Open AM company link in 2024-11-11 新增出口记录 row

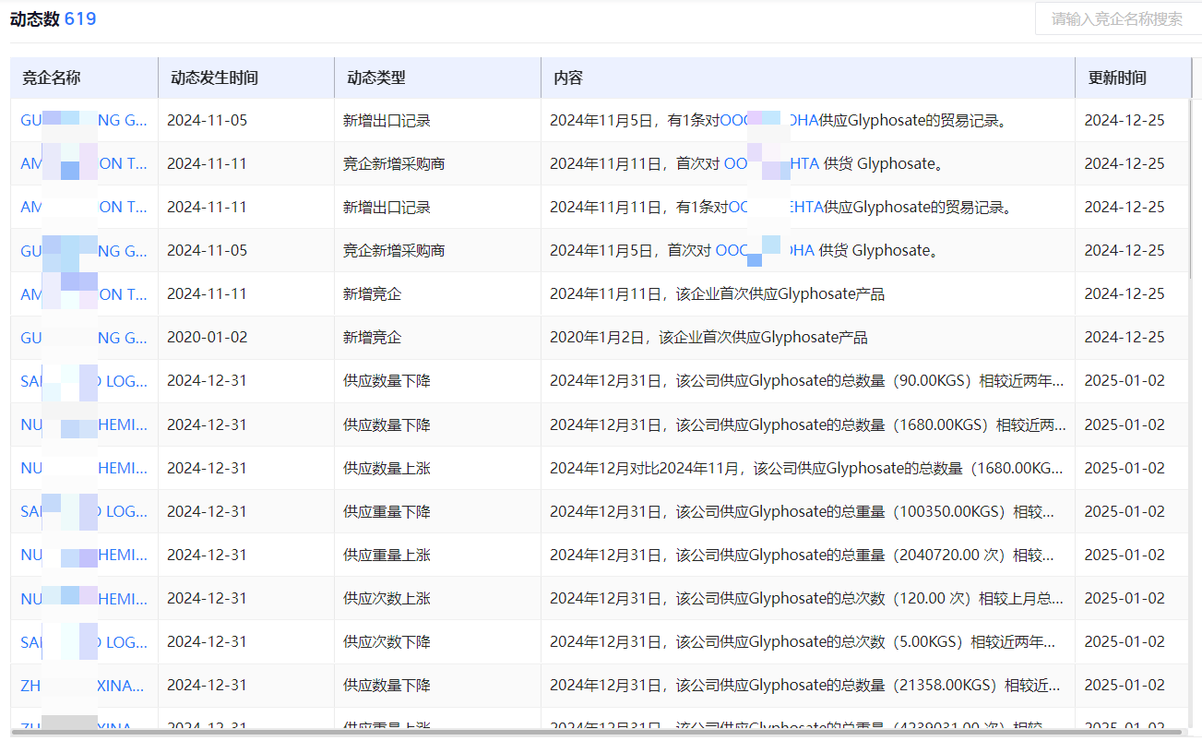coord(84,208)
